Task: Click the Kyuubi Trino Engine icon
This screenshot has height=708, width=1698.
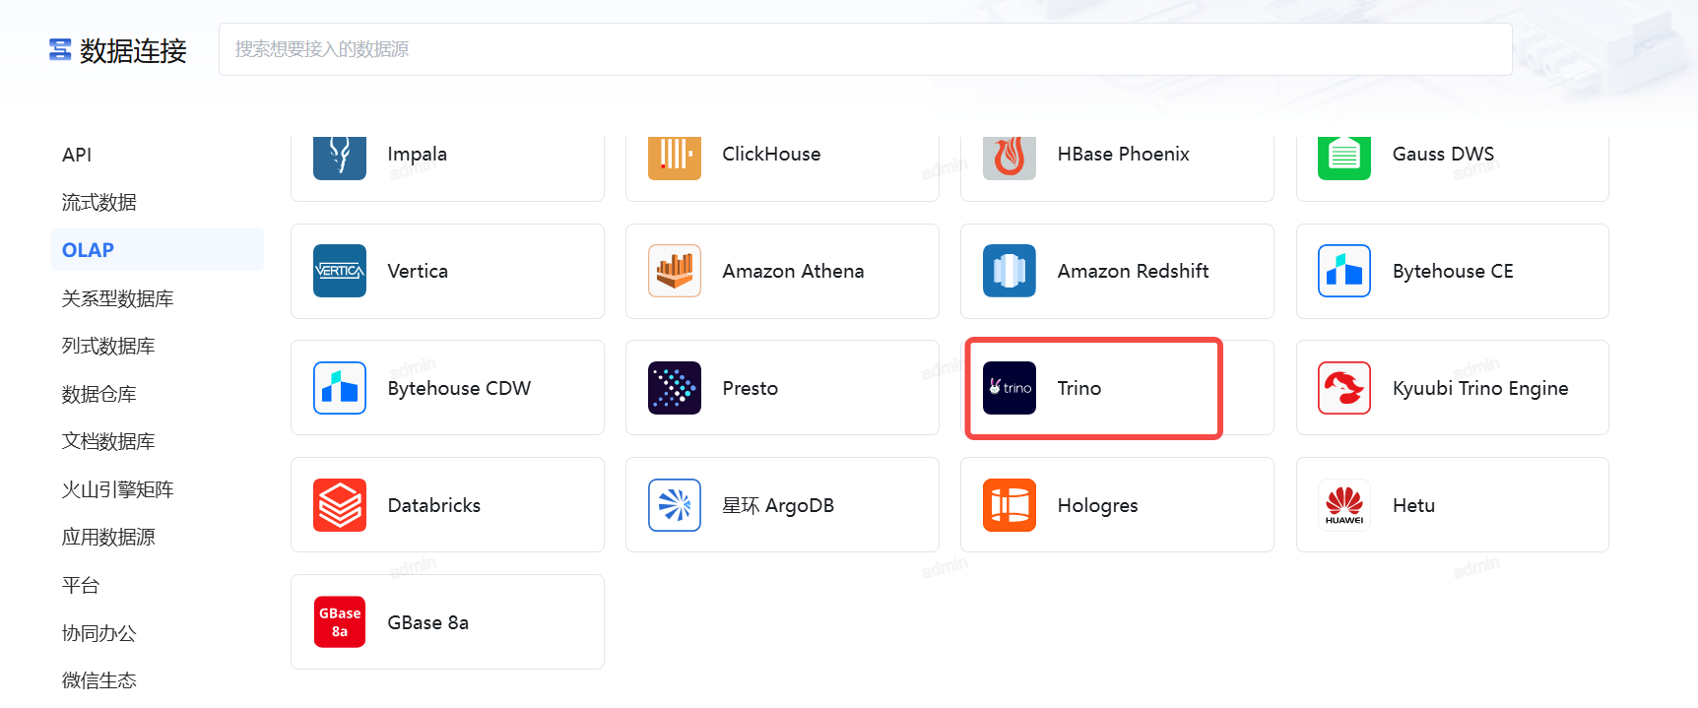Action: point(1344,388)
